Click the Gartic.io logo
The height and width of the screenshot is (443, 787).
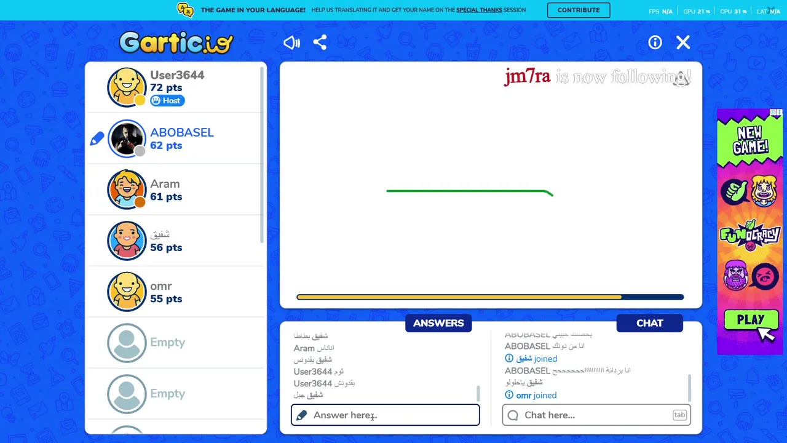click(x=176, y=42)
